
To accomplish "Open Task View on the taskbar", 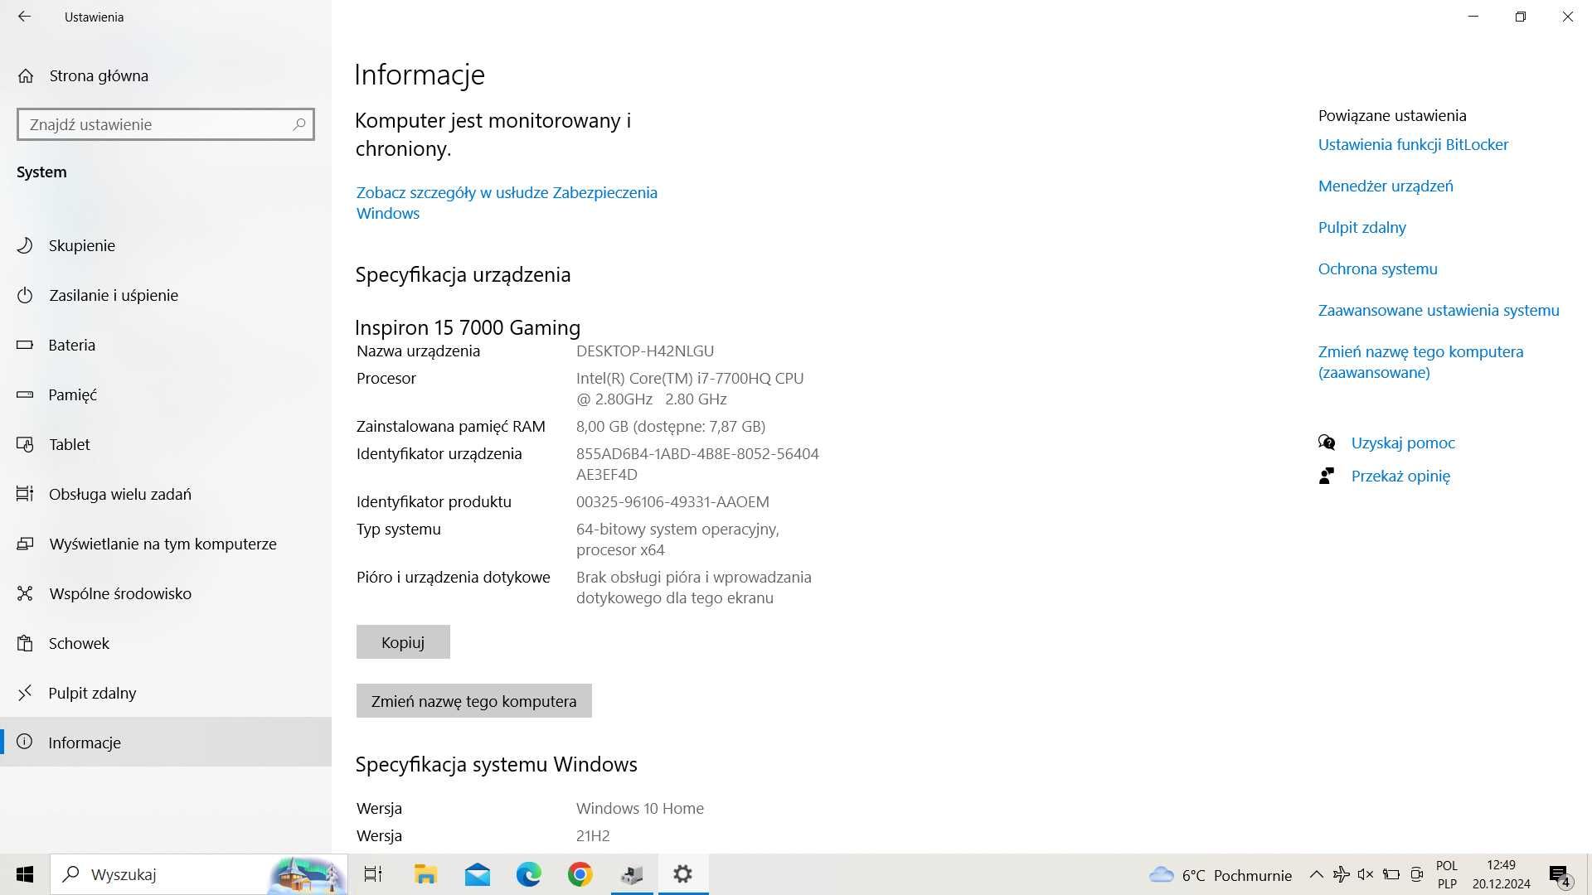I will click(x=373, y=874).
